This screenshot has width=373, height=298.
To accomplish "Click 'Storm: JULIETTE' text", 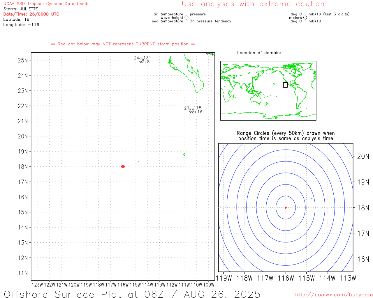I will [x=21, y=9].
